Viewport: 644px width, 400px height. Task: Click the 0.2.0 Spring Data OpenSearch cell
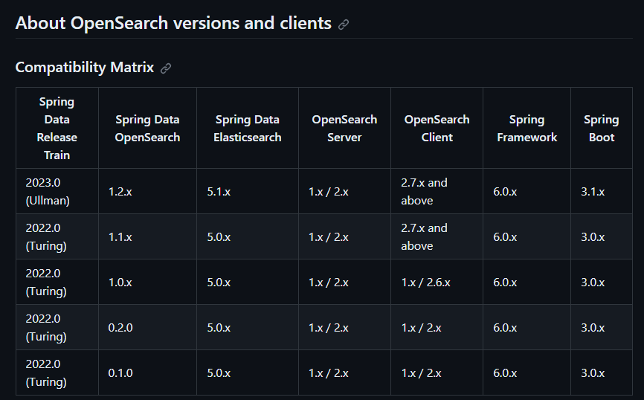[147, 327]
